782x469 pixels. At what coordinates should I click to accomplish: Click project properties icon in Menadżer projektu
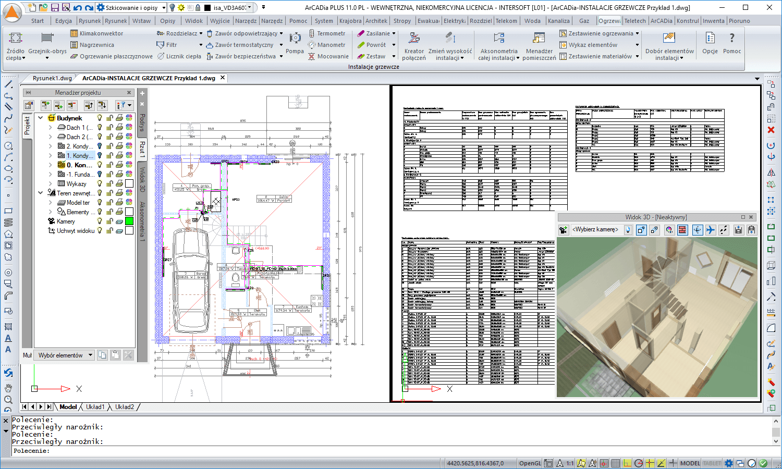(29, 105)
